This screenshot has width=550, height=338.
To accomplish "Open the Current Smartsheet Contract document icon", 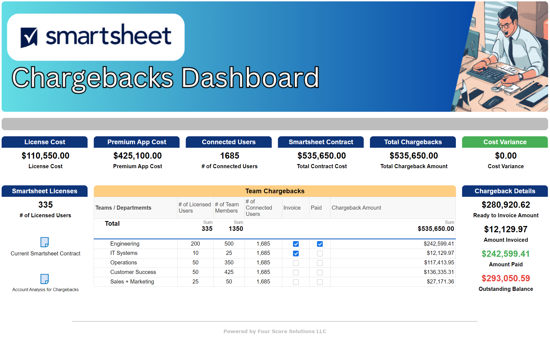I will pos(44,242).
